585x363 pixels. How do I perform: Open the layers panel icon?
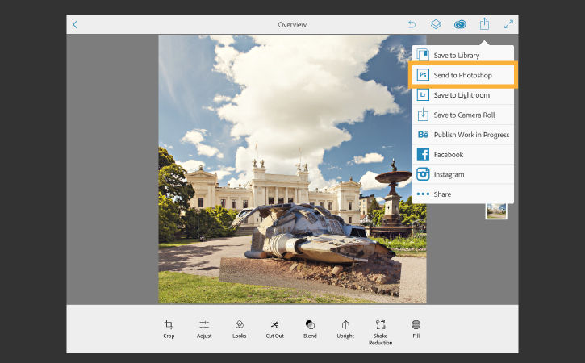436,25
